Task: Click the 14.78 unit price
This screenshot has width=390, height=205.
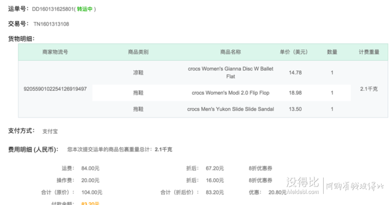Action: [x=295, y=72]
